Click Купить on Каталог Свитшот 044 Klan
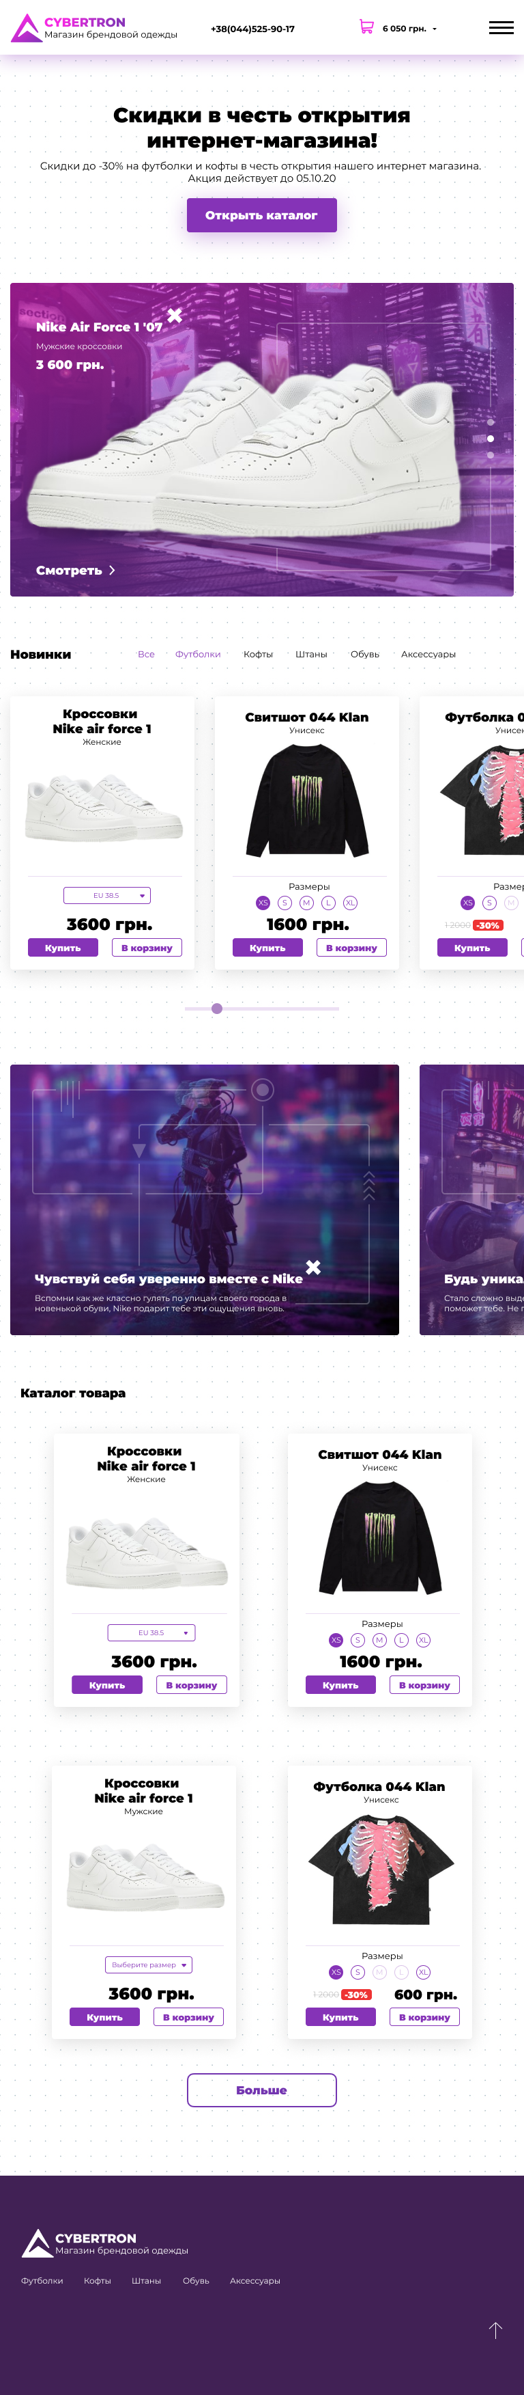524x2395 pixels. tap(341, 1684)
